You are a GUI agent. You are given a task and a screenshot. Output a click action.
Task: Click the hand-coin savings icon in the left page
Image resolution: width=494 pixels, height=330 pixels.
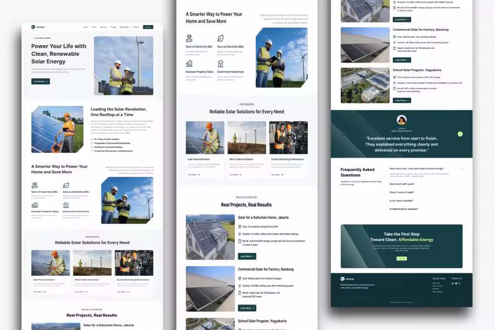[x=35, y=185]
